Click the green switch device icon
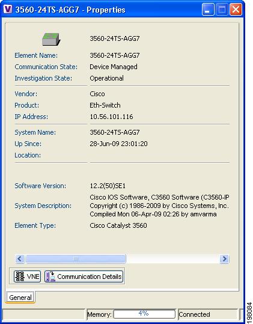Image resolution: width=253 pixels, height=324 pixels. pos(51,39)
